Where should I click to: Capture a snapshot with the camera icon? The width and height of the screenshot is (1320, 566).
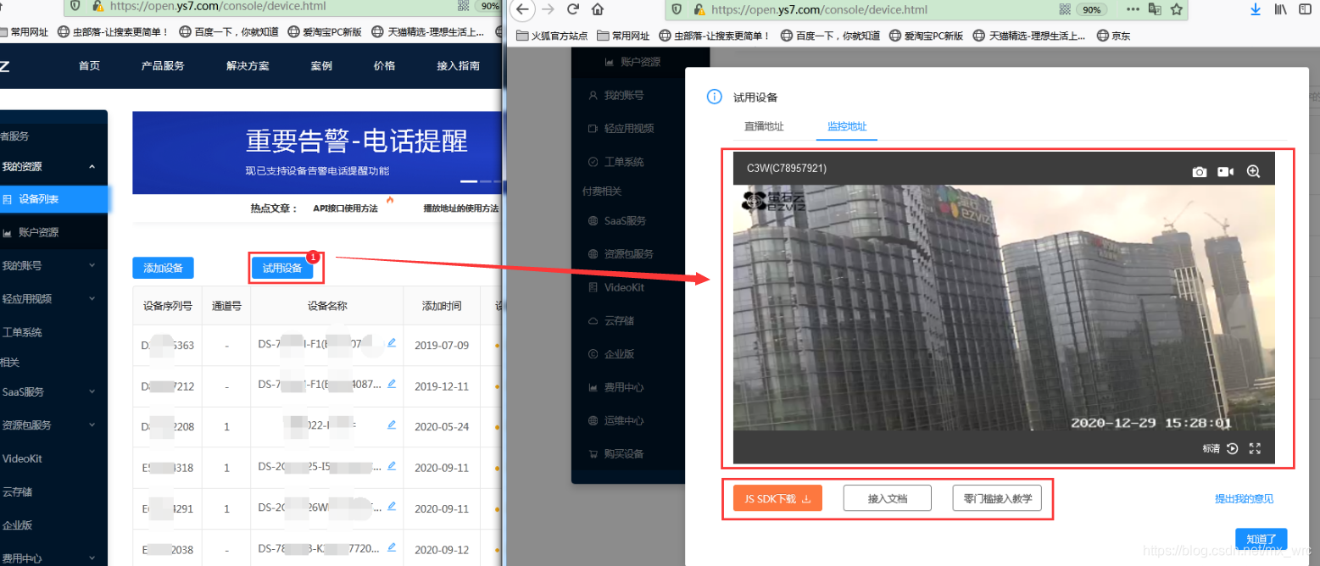click(x=1200, y=171)
